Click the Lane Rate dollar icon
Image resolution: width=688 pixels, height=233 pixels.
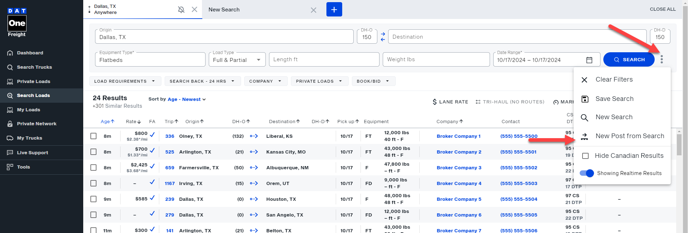click(x=435, y=102)
